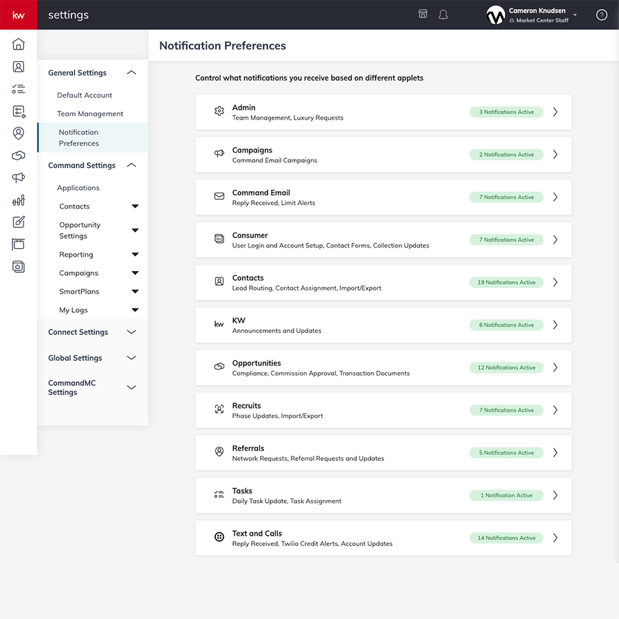This screenshot has width=619, height=619.
Task: Click the Campaigns megaphone card icon
Action: coord(219,153)
